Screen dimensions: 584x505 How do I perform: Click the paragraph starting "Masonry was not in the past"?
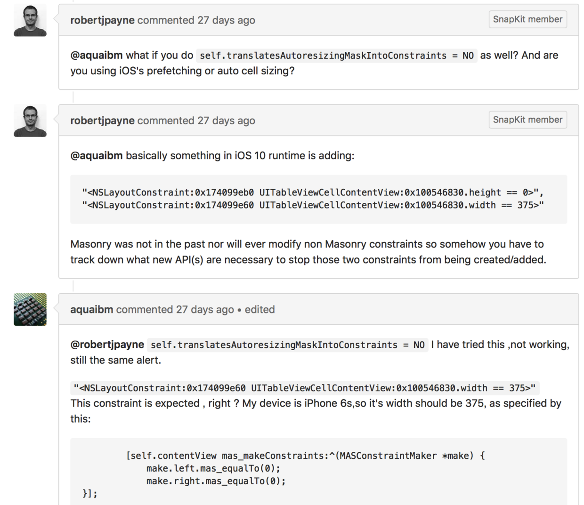[308, 252]
